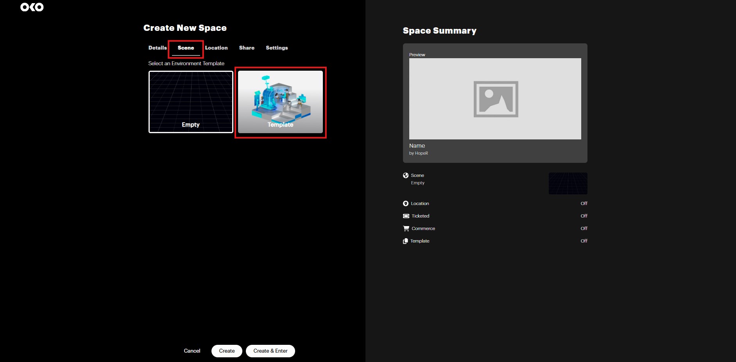Click the Create & Enter button

(x=270, y=351)
